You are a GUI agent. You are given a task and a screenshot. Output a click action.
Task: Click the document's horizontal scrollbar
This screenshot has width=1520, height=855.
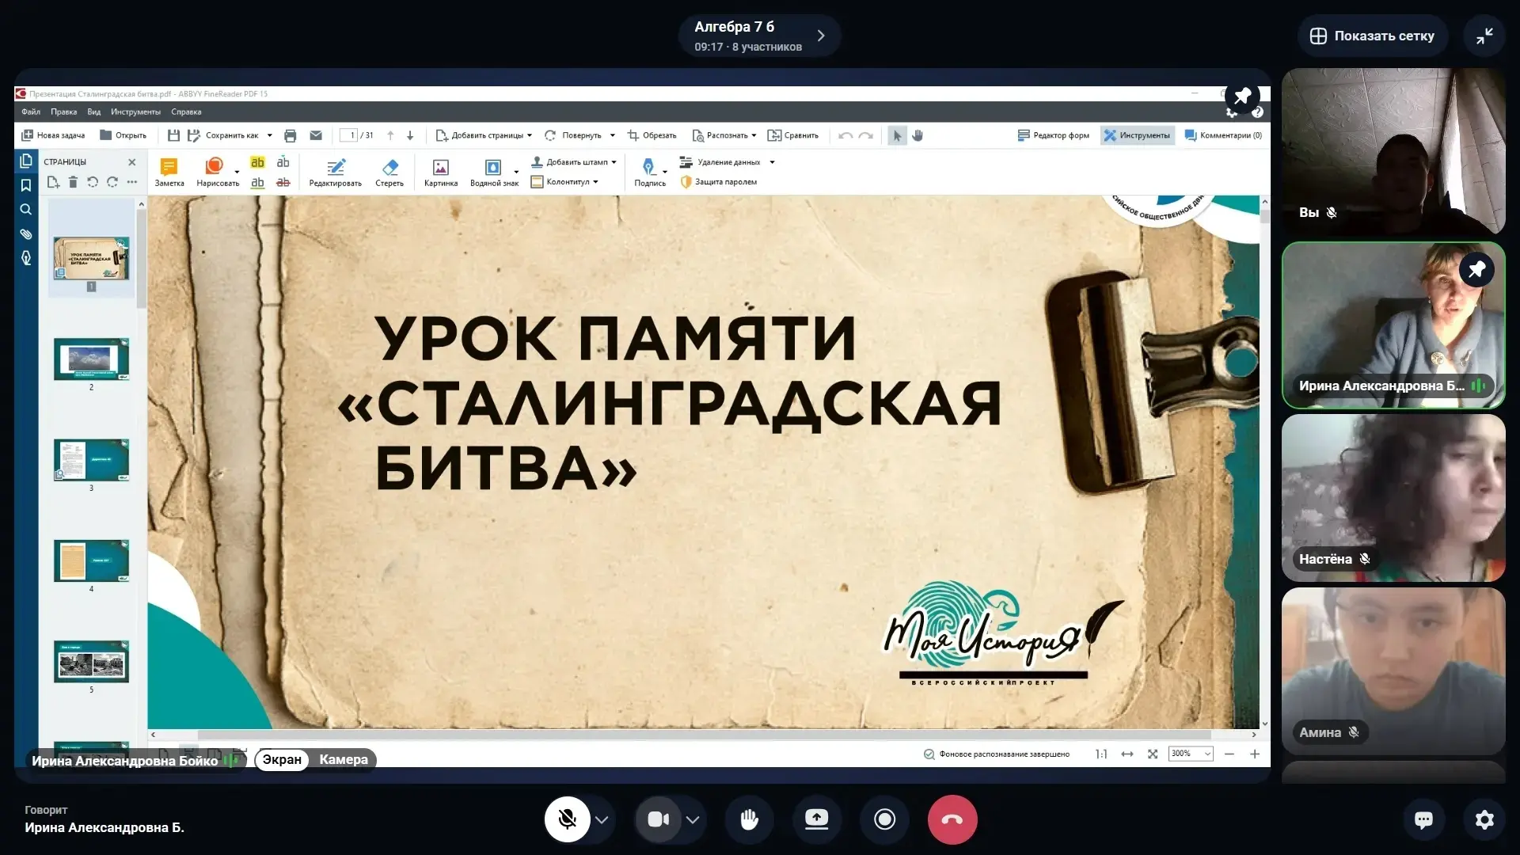pyautogui.click(x=704, y=735)
